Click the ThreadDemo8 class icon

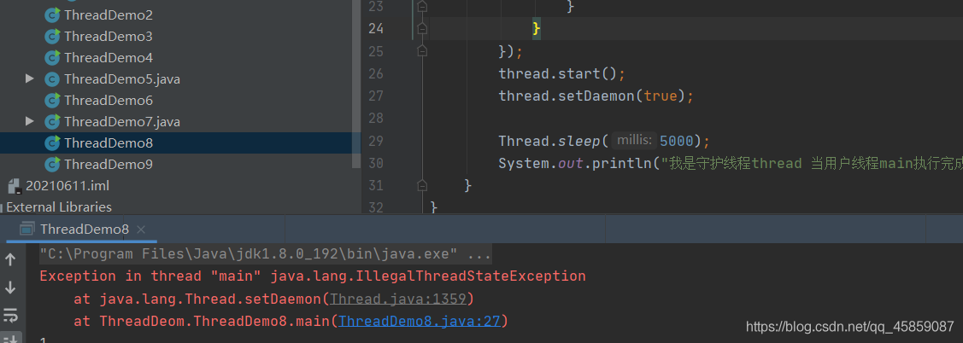click(x=53, y=143)
